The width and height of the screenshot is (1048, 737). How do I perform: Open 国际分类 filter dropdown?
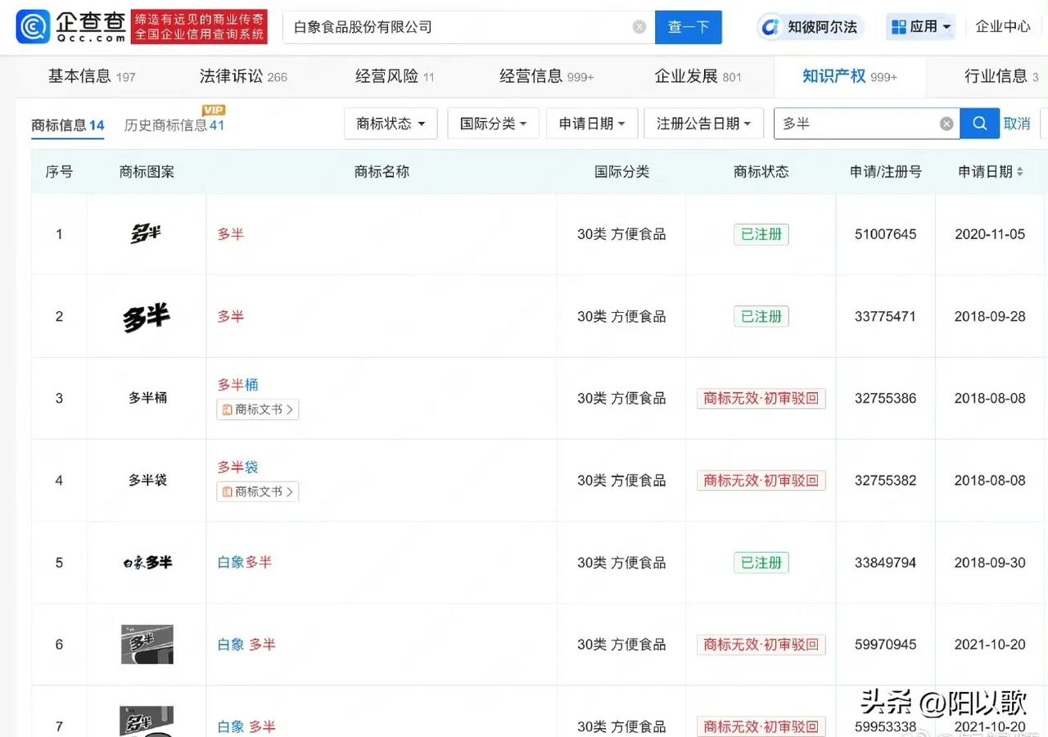493,124
